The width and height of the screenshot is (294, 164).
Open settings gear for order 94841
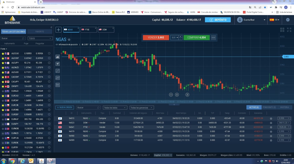click(x=271, y=127)
